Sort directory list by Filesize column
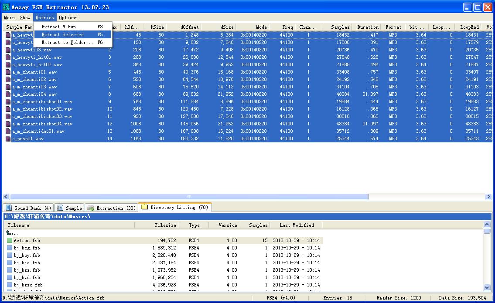495x303 pixels. (157, 225)
